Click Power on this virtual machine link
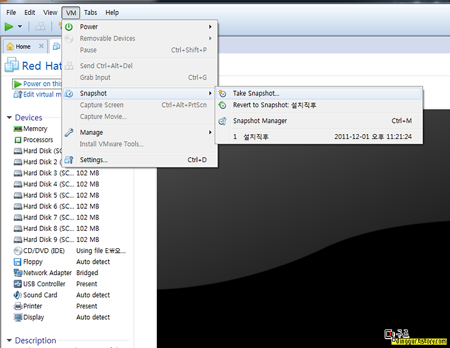This screenshot has height=348, width=450. point(42,84)
